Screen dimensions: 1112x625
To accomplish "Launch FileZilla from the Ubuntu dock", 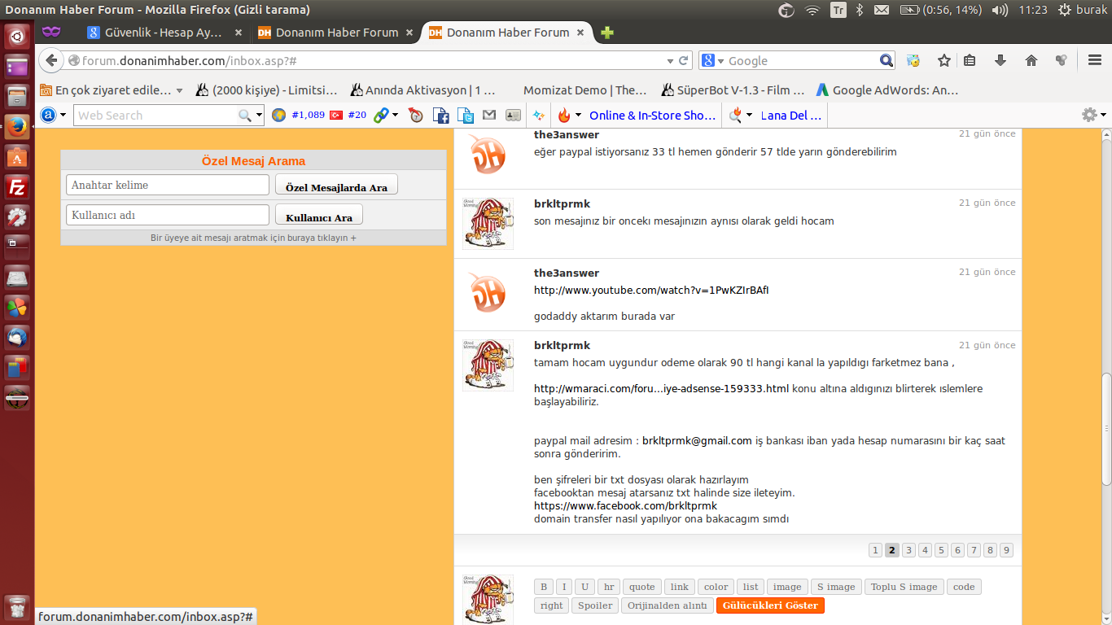I will coord(17,187).
